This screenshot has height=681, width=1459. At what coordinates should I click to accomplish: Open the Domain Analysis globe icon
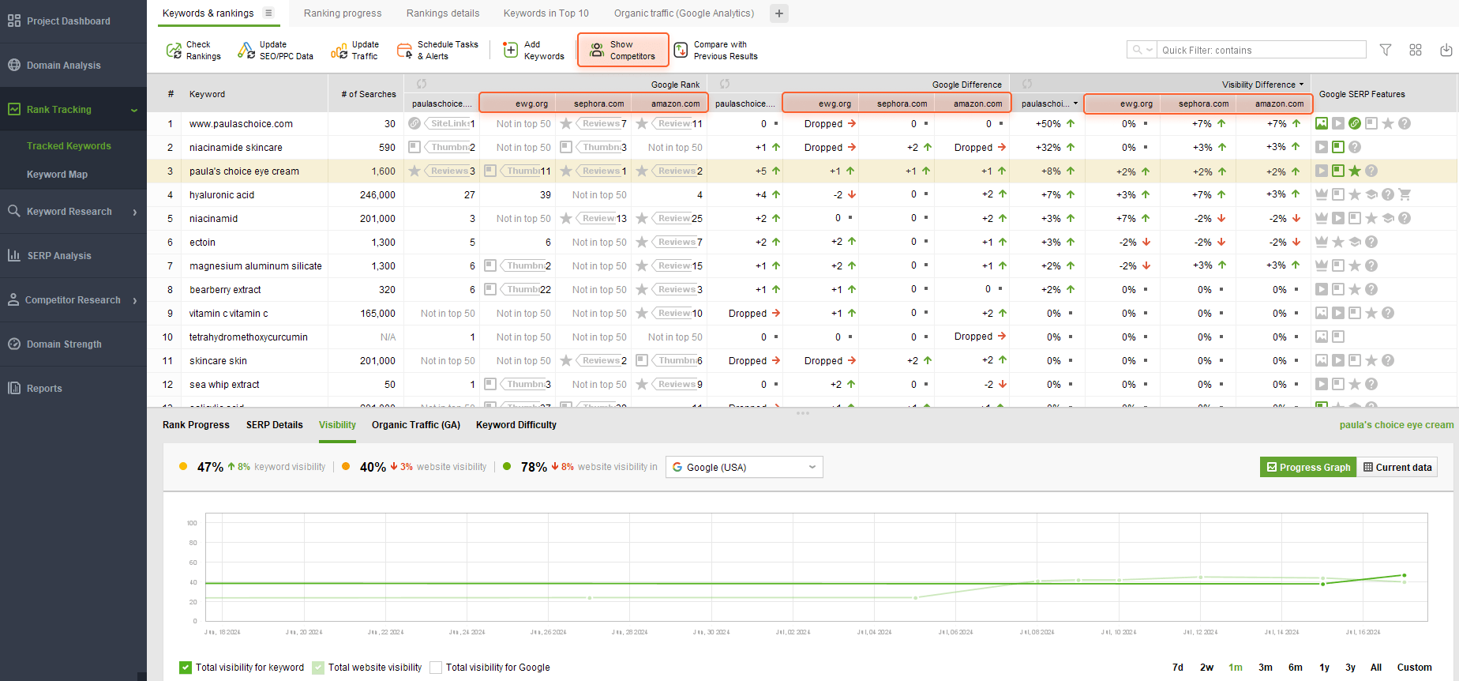pyautogui.click(x=14, y=65)
